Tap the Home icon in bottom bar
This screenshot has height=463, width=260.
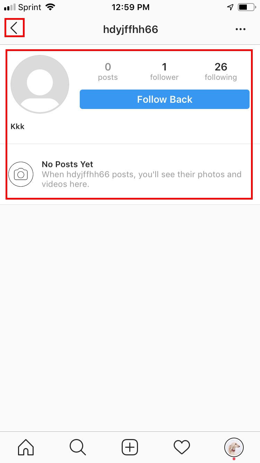[26, 447]
